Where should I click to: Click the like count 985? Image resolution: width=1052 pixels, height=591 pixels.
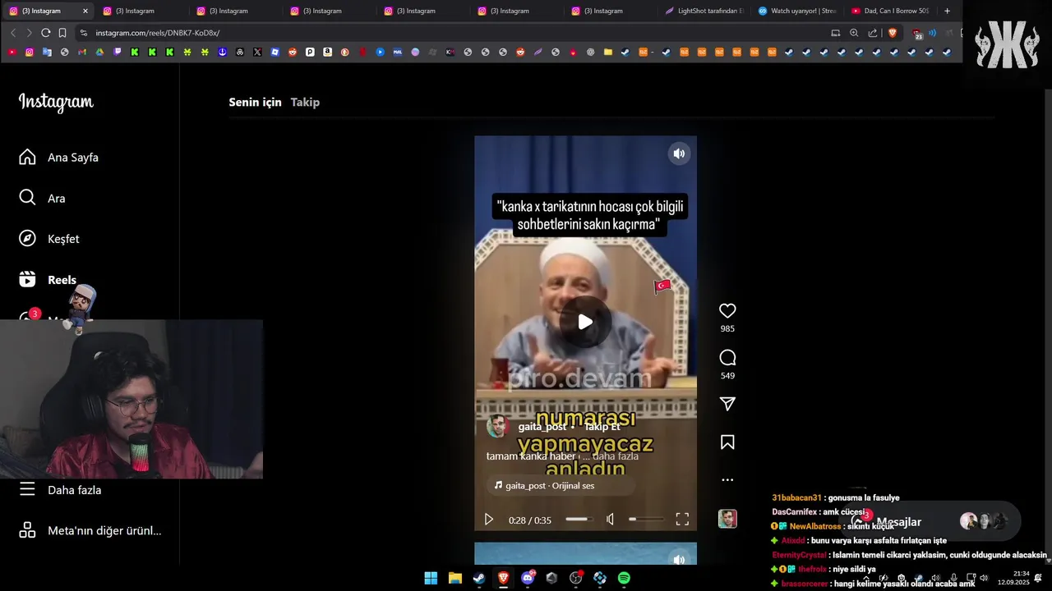point(727,328)
